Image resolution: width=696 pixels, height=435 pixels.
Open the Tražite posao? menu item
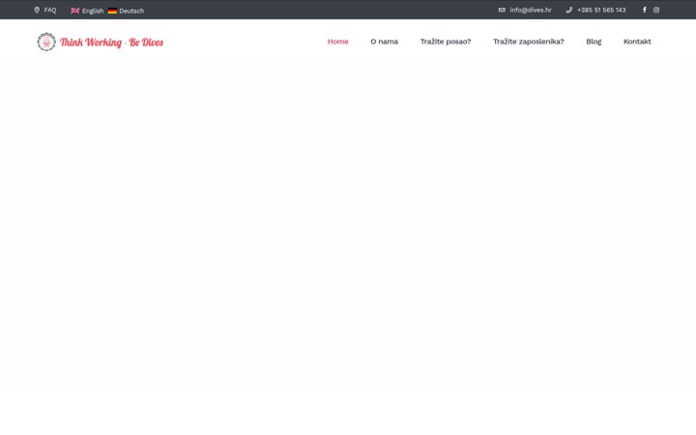[446, 42]
